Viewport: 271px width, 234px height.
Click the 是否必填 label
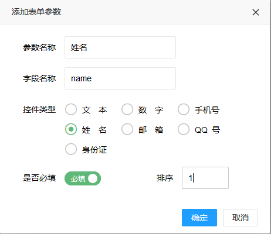click(x=39, y=178)
